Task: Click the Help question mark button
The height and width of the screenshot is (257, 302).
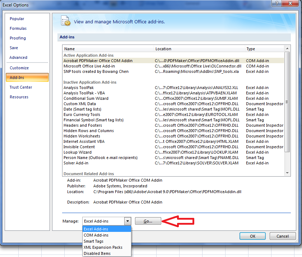Action: [276, 3]
